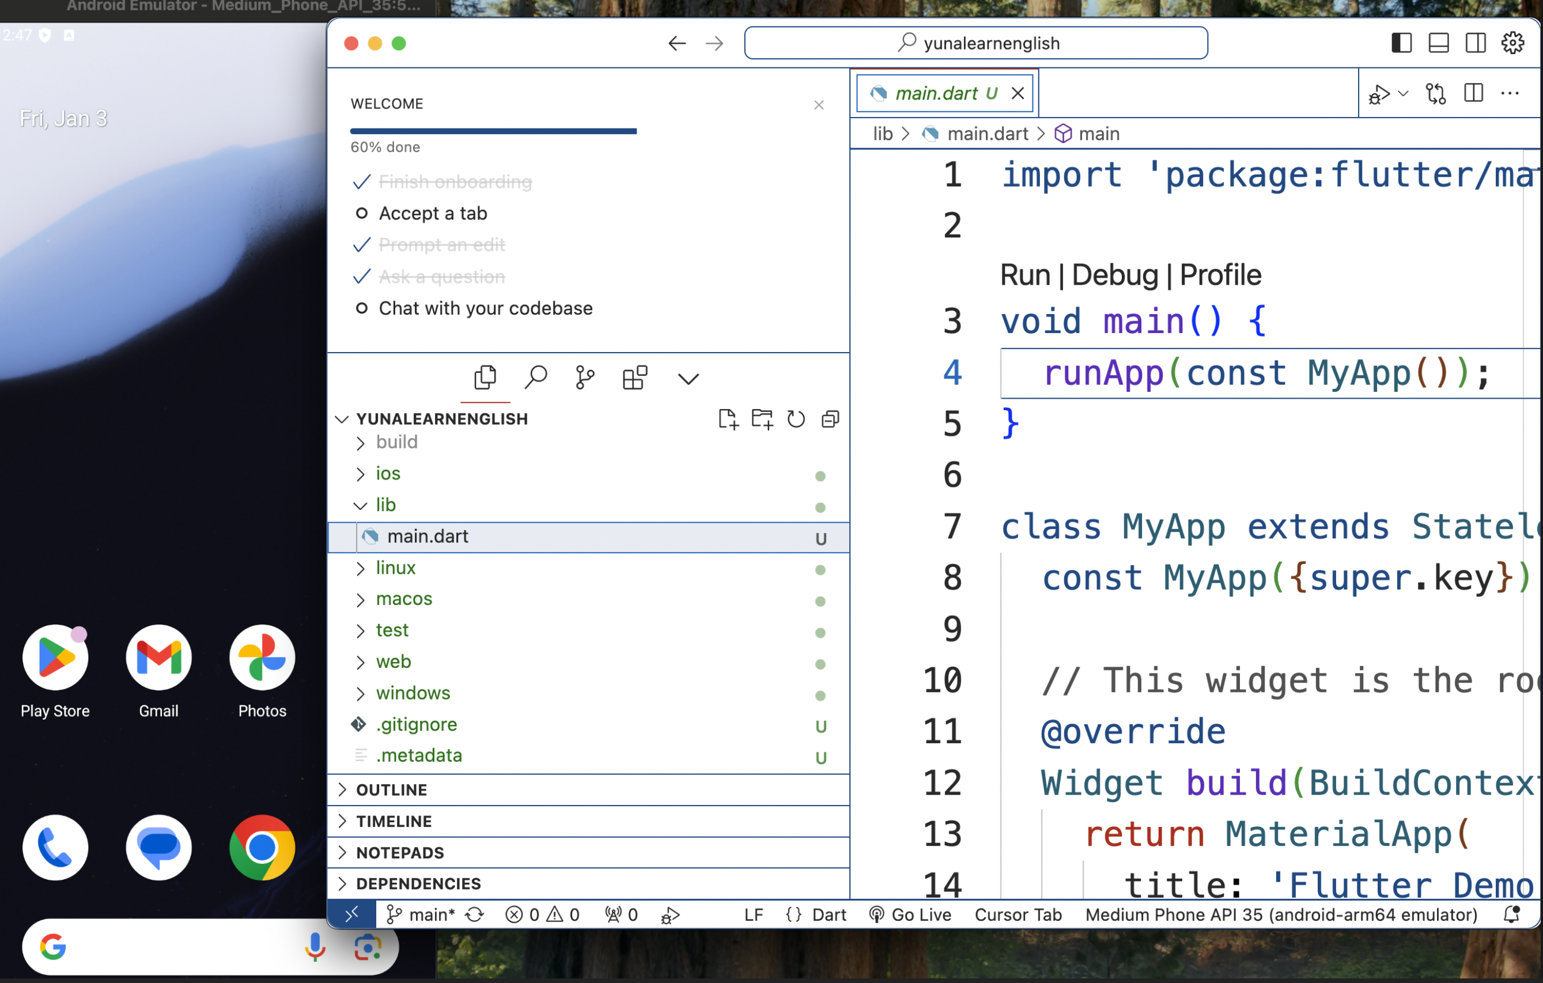Toggle the bottom panel layout button
The height and width of the screenshot is (983, 1543).
(1439, 43)
